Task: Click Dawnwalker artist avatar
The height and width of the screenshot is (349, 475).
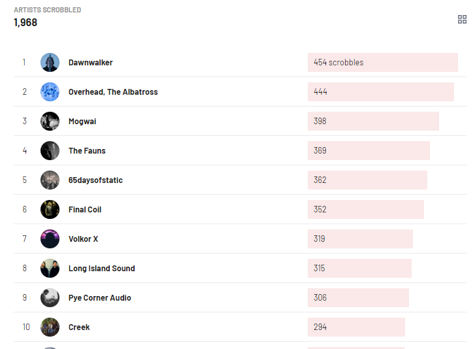Action: [x=50, y=63]
